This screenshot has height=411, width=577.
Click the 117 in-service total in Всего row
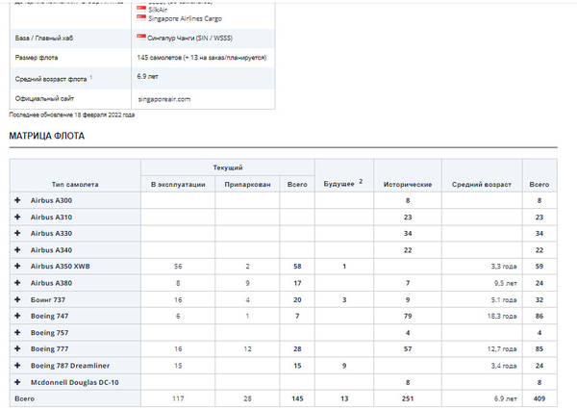pos(178,398)
